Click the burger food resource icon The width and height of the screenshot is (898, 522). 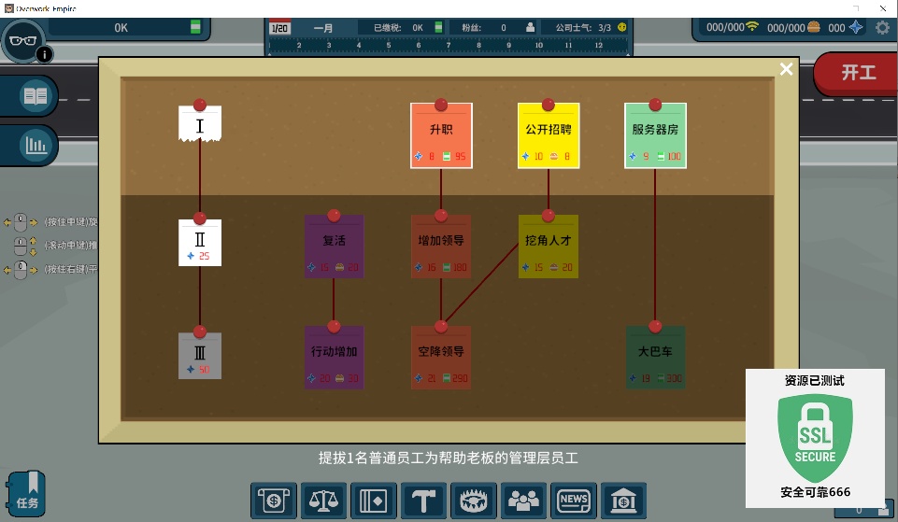(x=814, y=27)
